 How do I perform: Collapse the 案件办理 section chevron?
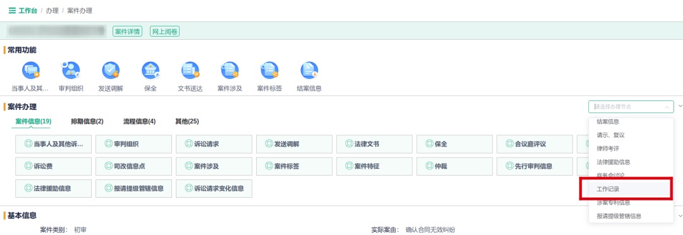pos(680,106)
